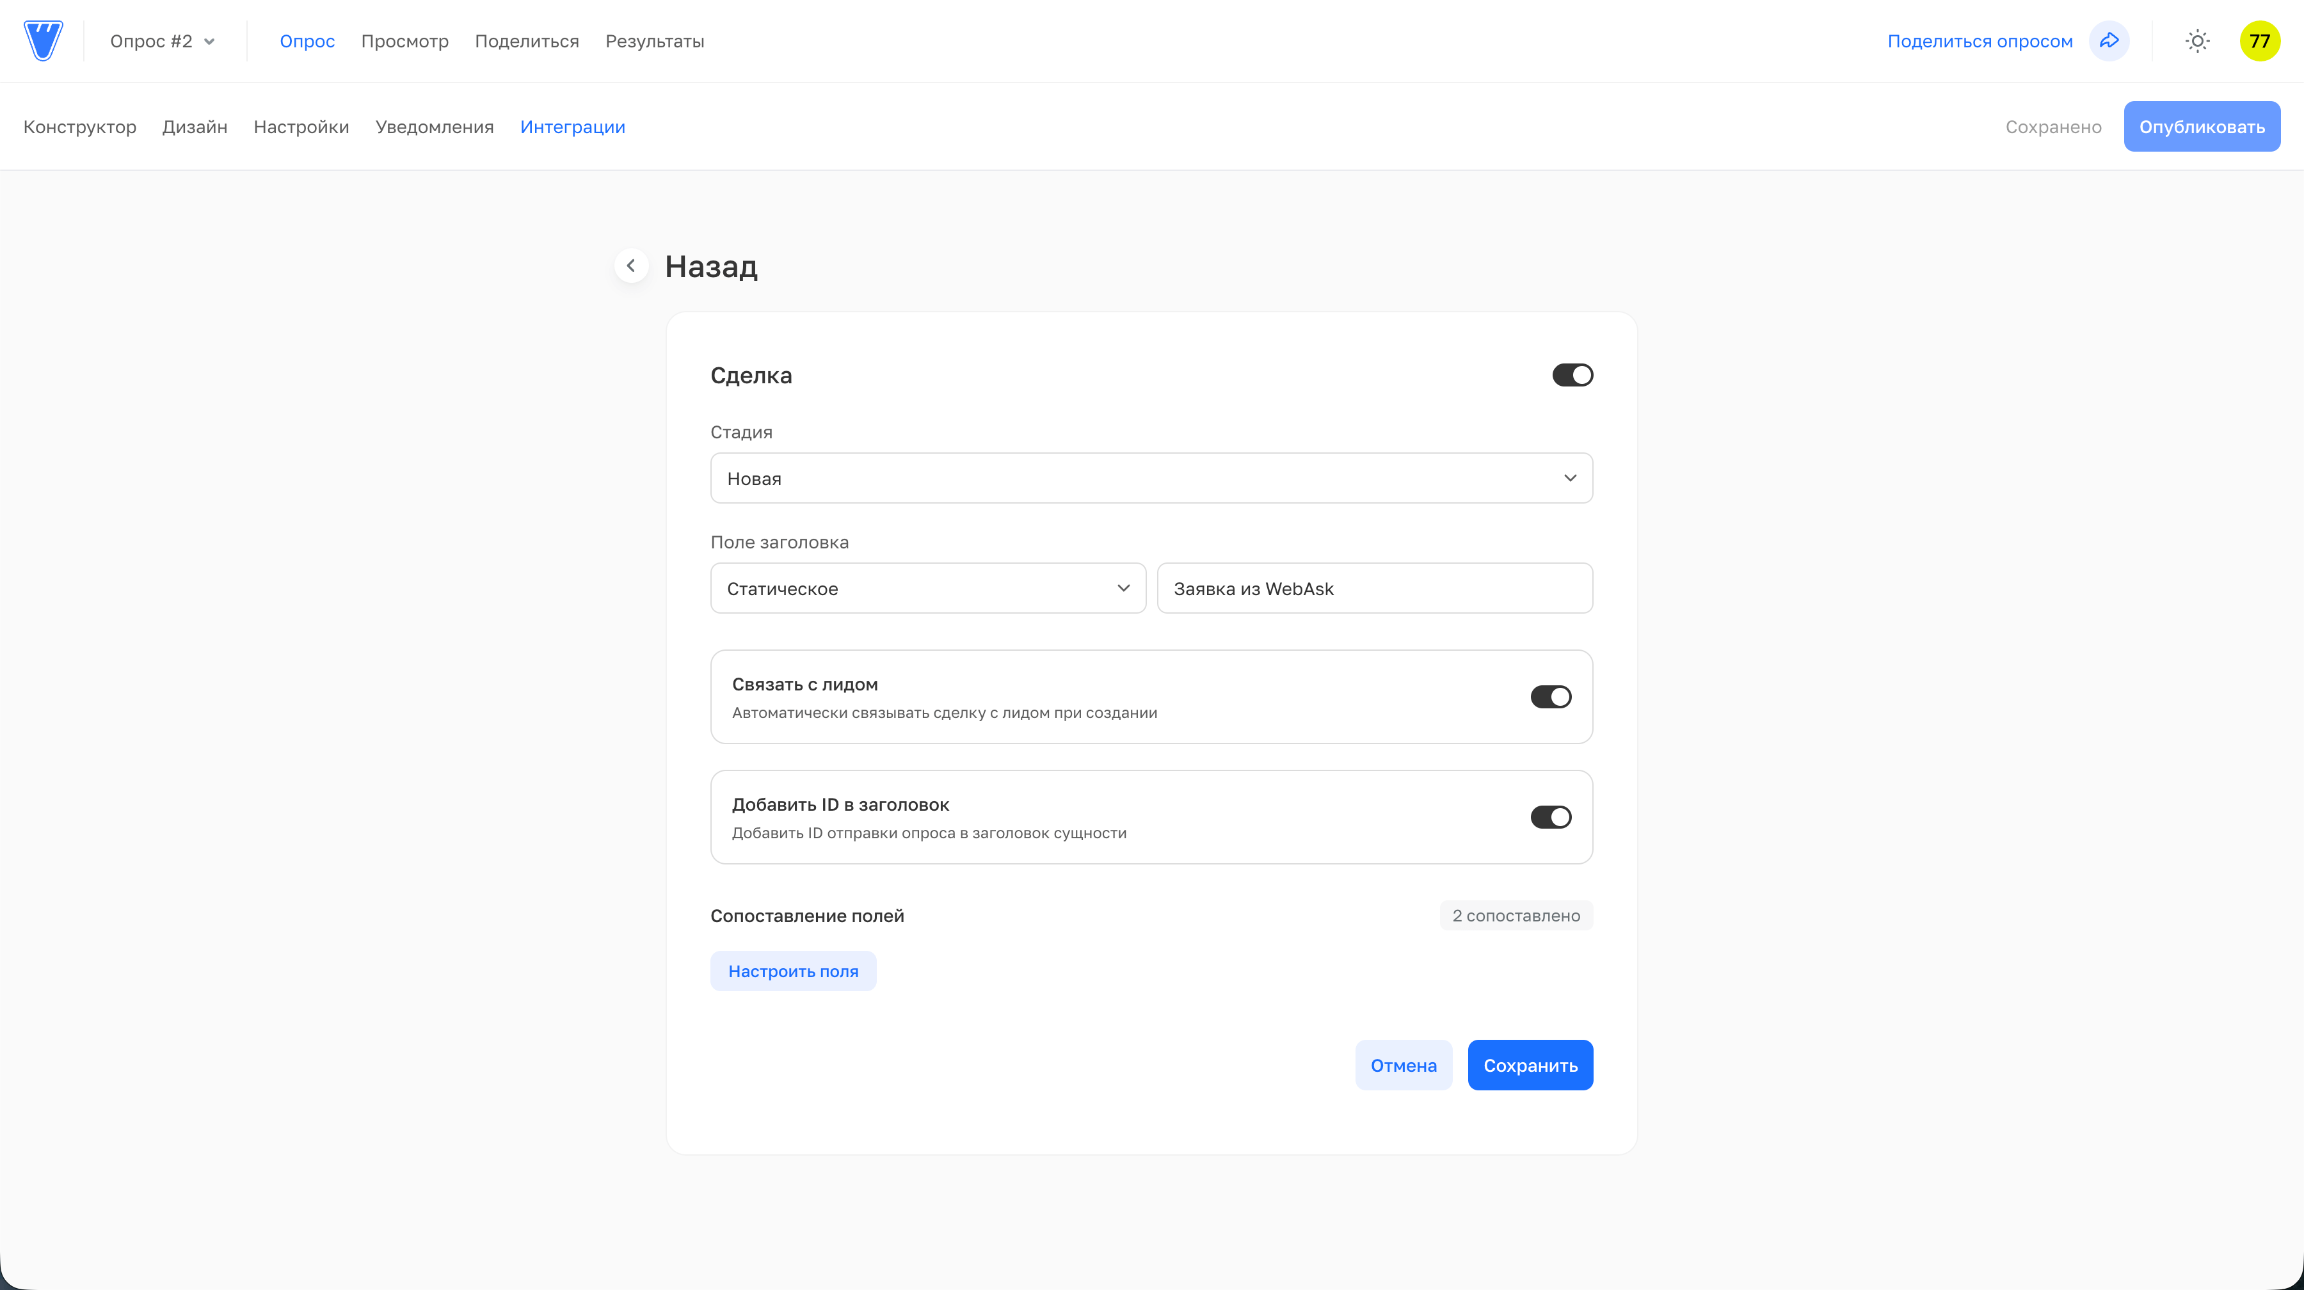
Task: Click the Опубликовать button
Action: click(x=2201, y=127)
